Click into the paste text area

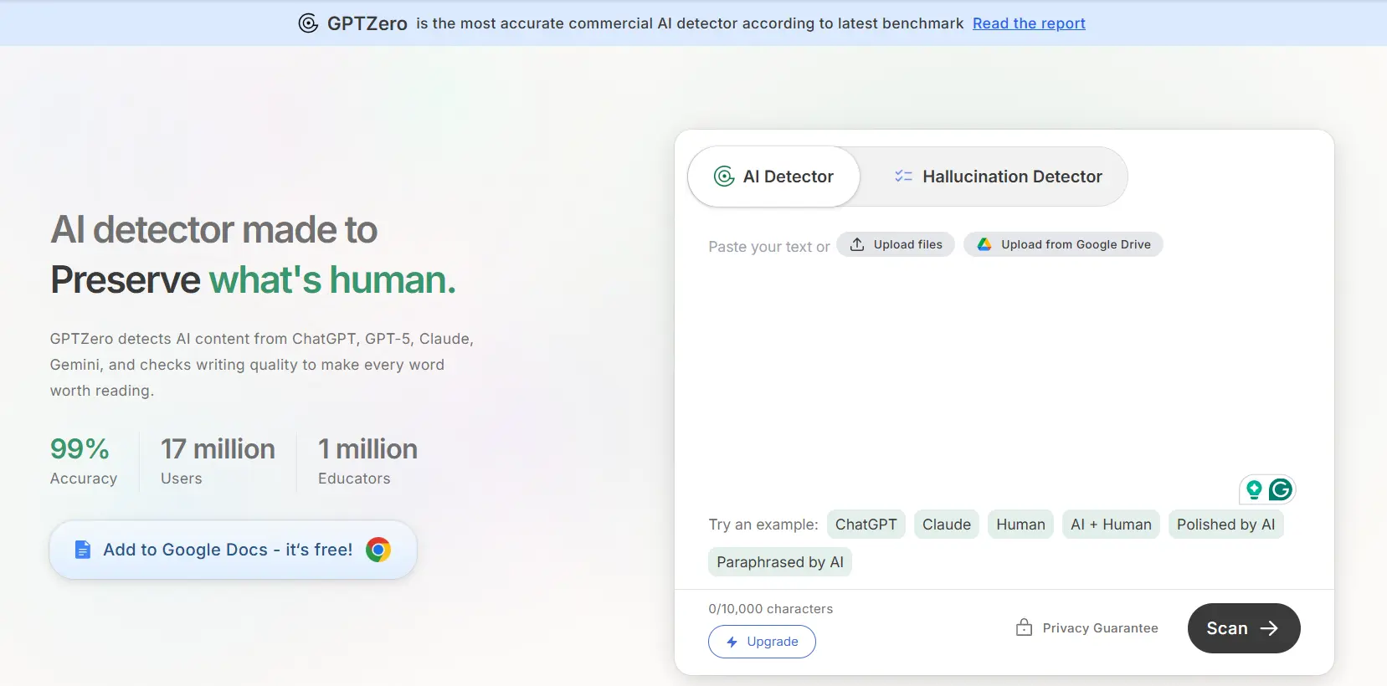click(1003, 368)
